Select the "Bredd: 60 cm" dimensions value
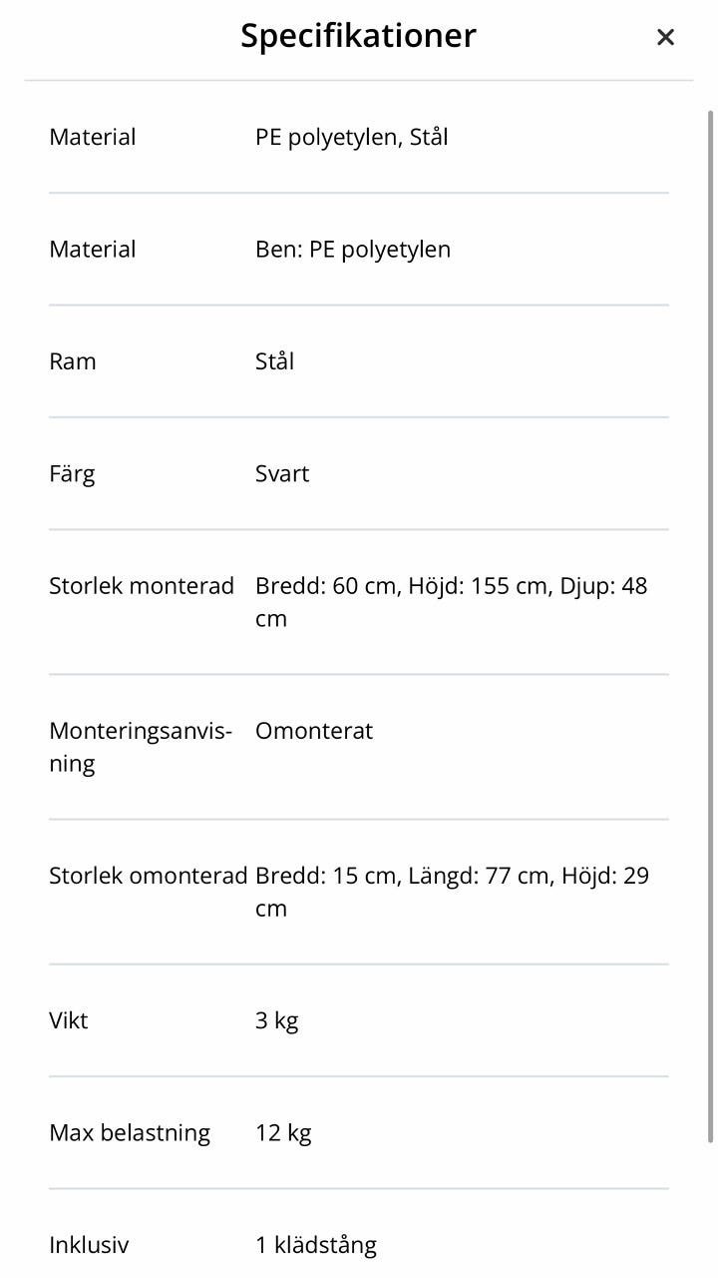The height and width of the screenshot is (1278, 718). 451,601
